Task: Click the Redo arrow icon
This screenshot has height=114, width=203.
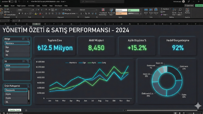Action: [24, 2]
